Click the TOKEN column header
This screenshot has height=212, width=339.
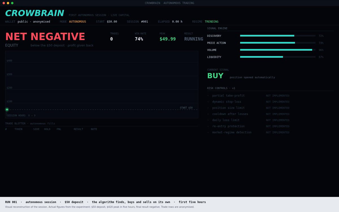tap(18, 129)
